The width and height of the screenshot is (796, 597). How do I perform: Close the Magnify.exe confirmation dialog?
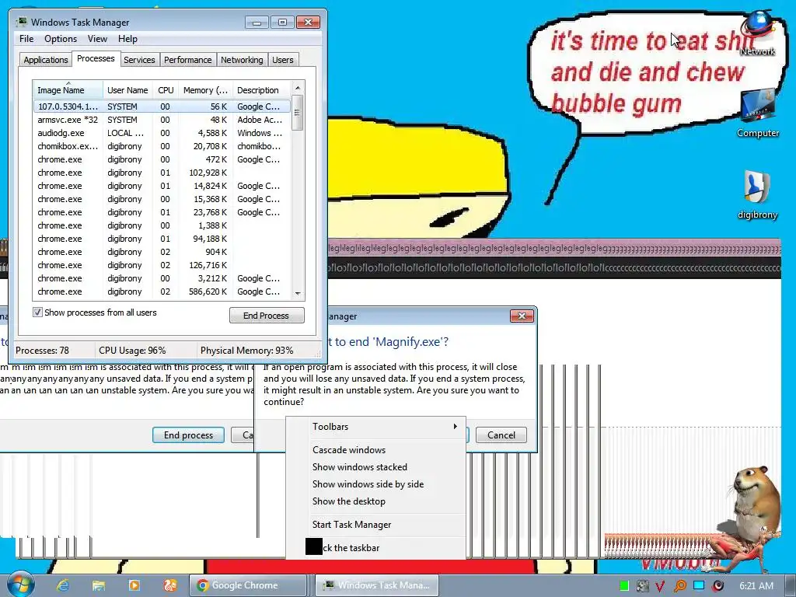[522, 316]
